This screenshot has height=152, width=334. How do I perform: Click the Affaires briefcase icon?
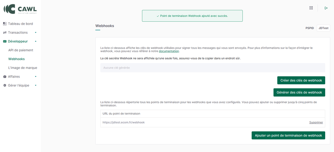point(5,76)
